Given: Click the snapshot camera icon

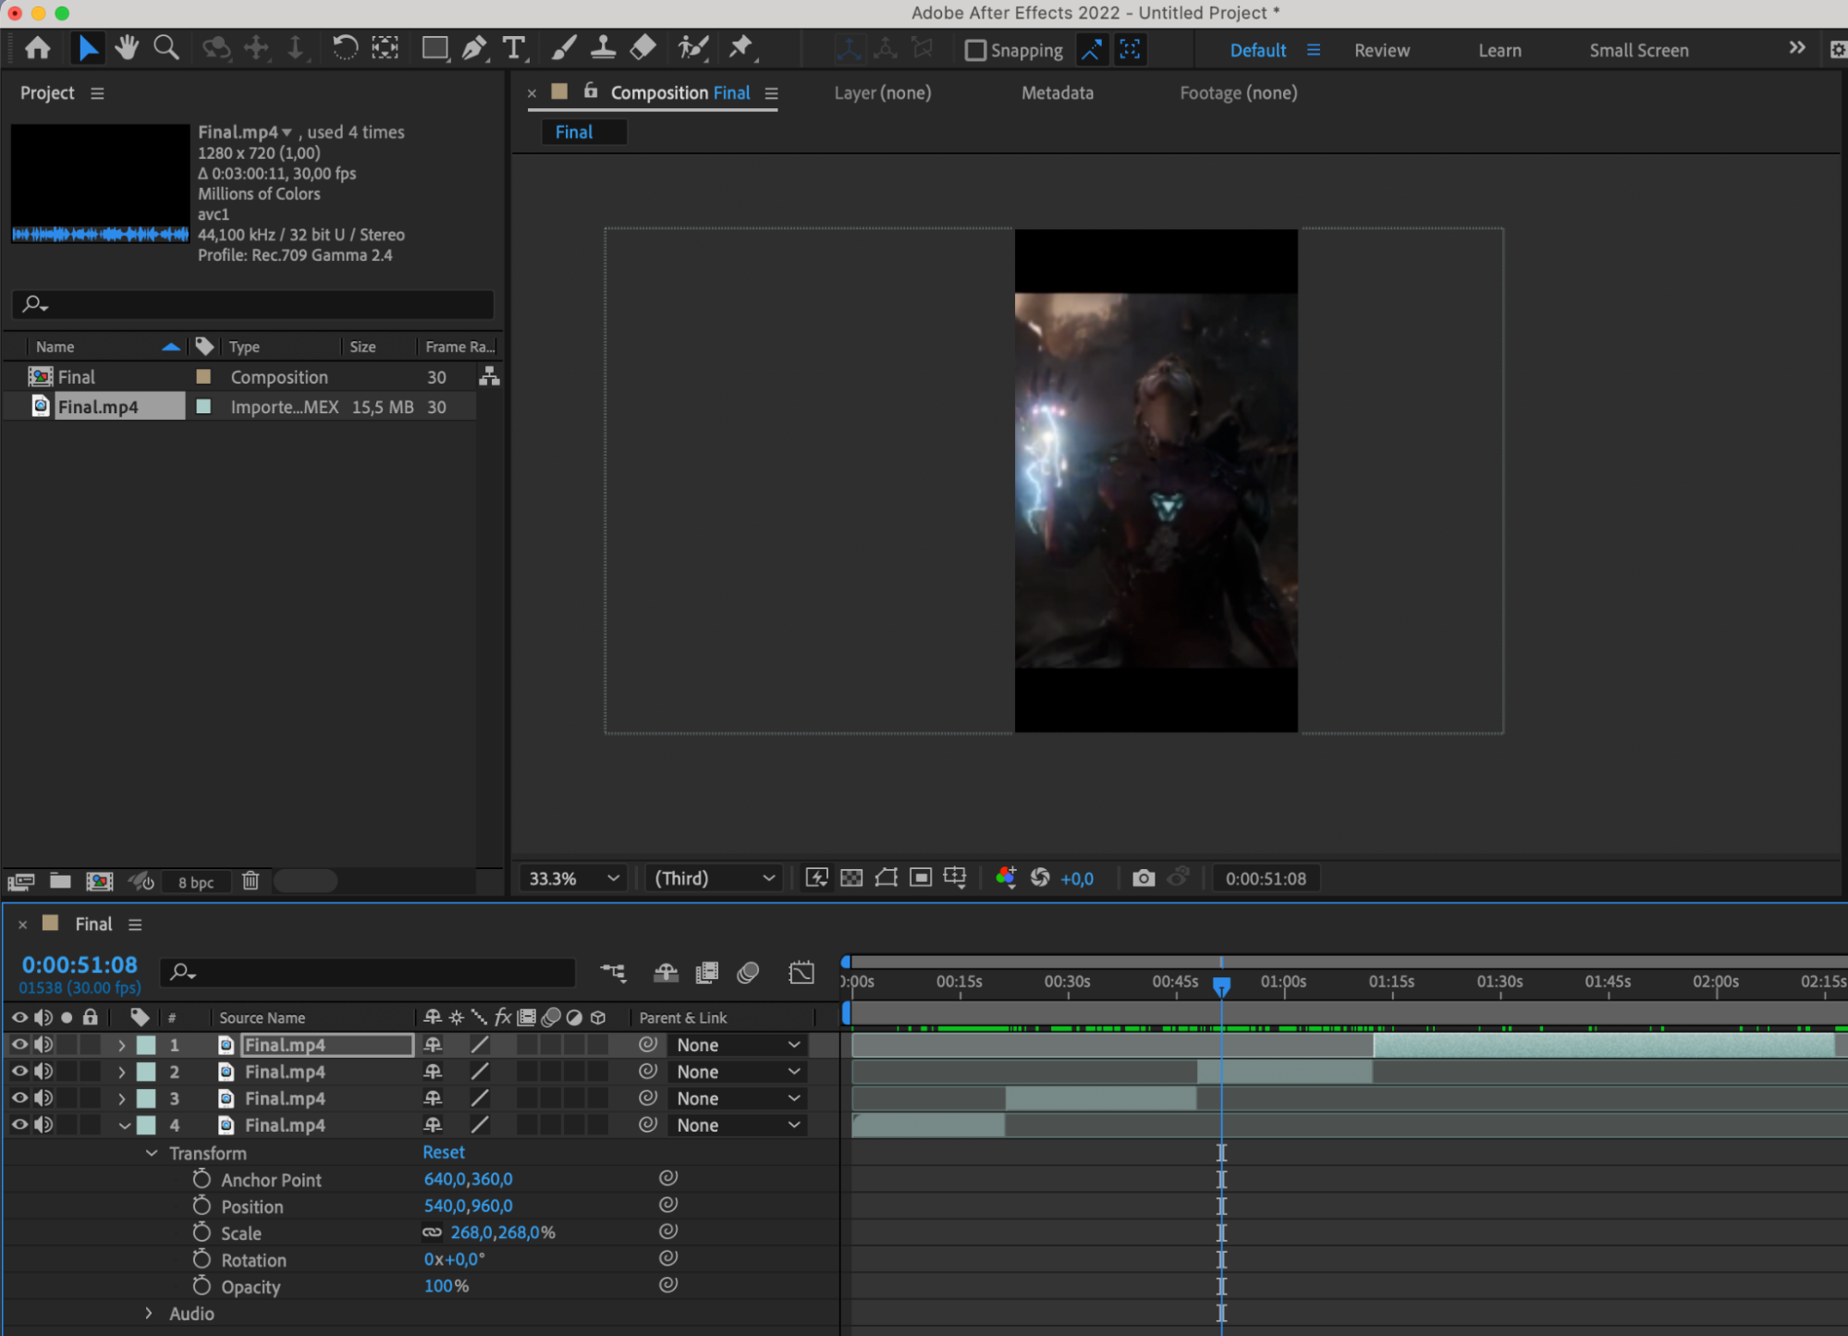Looking at the screenshot, I should [x=1143, y=878].
